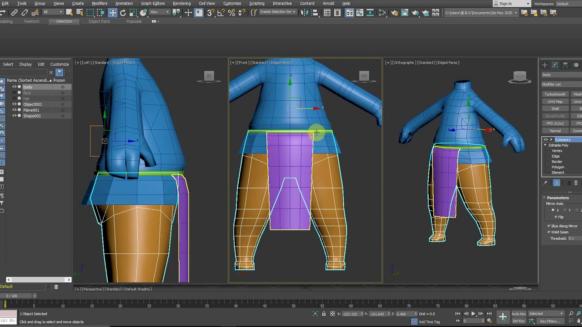Uncheck the Weld Seam checkbox
Image resolution: width=582 pixels, height=327 pixels.
pos(549,232)
